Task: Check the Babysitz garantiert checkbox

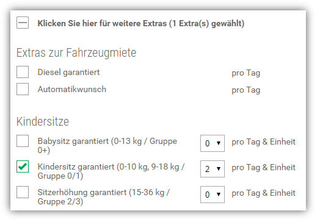Action: coord(23,141)
